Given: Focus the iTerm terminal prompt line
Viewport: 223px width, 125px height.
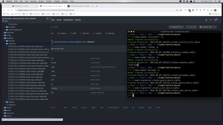Looking at the screenshot, I should click(x=174, y=95).
